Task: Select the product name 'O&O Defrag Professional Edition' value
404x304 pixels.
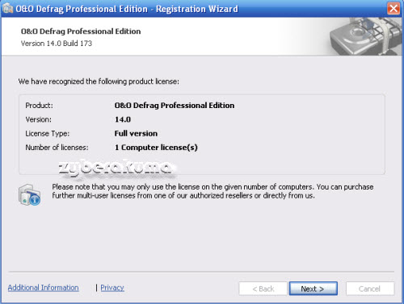Action: pyautogui.click(x=175, y=106)
